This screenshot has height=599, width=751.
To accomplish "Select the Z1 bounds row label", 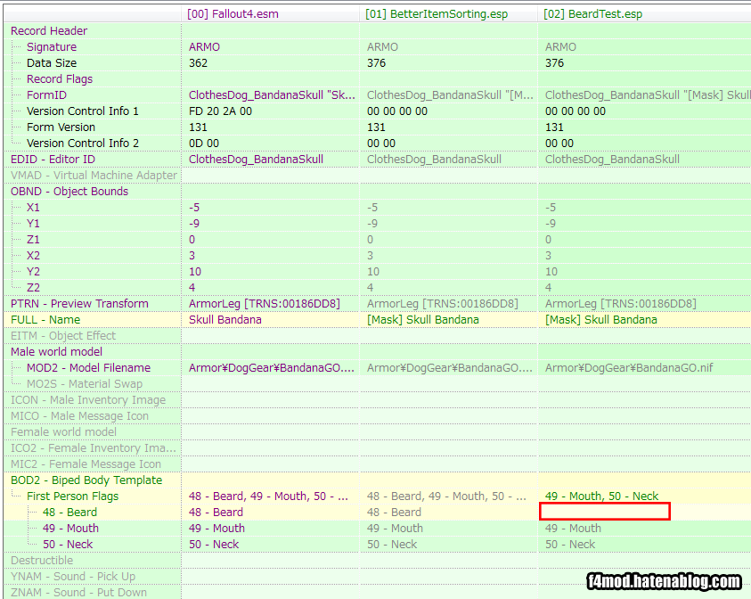I will coord(33,240).
